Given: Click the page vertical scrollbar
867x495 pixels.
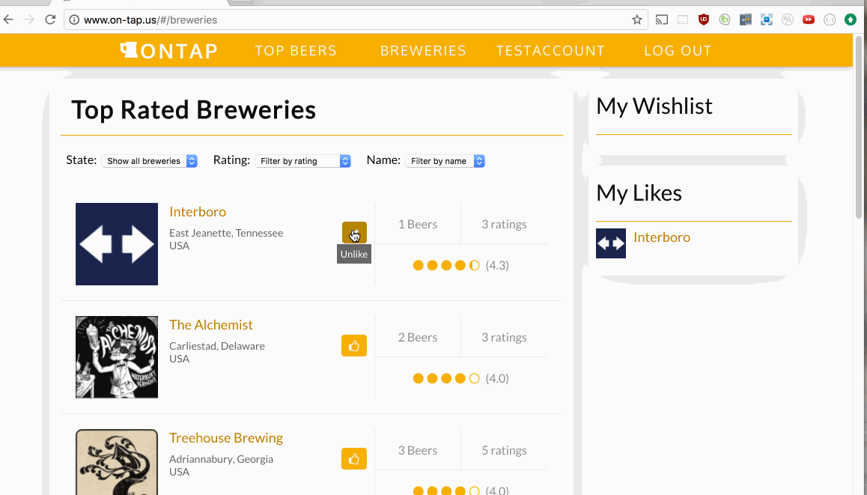Looking at the screenshot, I should pos(859,127).
